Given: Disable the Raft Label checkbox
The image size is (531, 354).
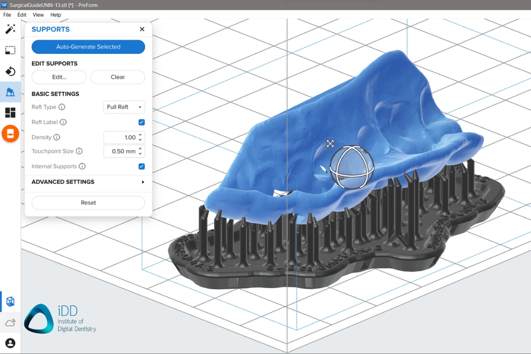Looking at the screenshot, I should click(x=142, y=122).
